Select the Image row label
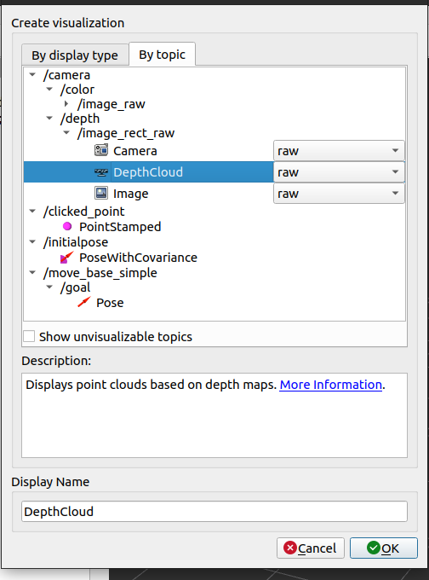 pos(131,194)
